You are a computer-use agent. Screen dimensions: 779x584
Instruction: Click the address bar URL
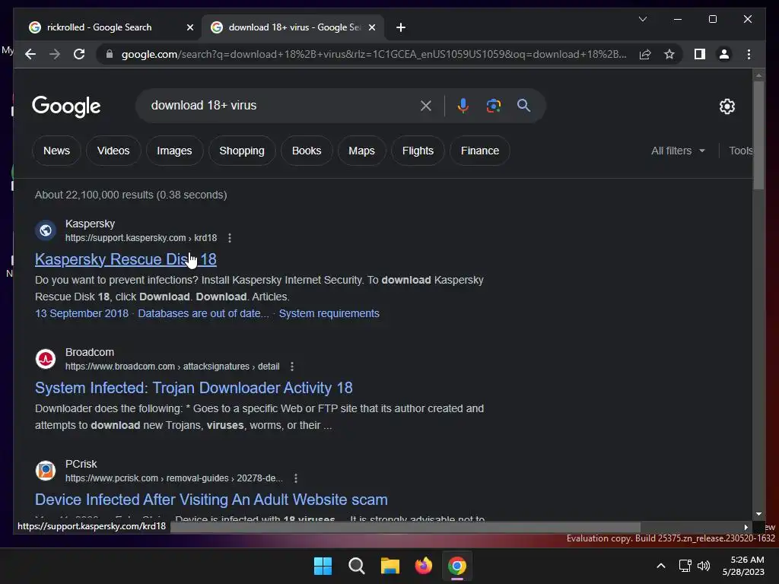(374, 54)
